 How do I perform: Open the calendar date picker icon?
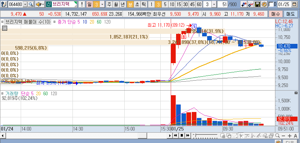(294, 4)
